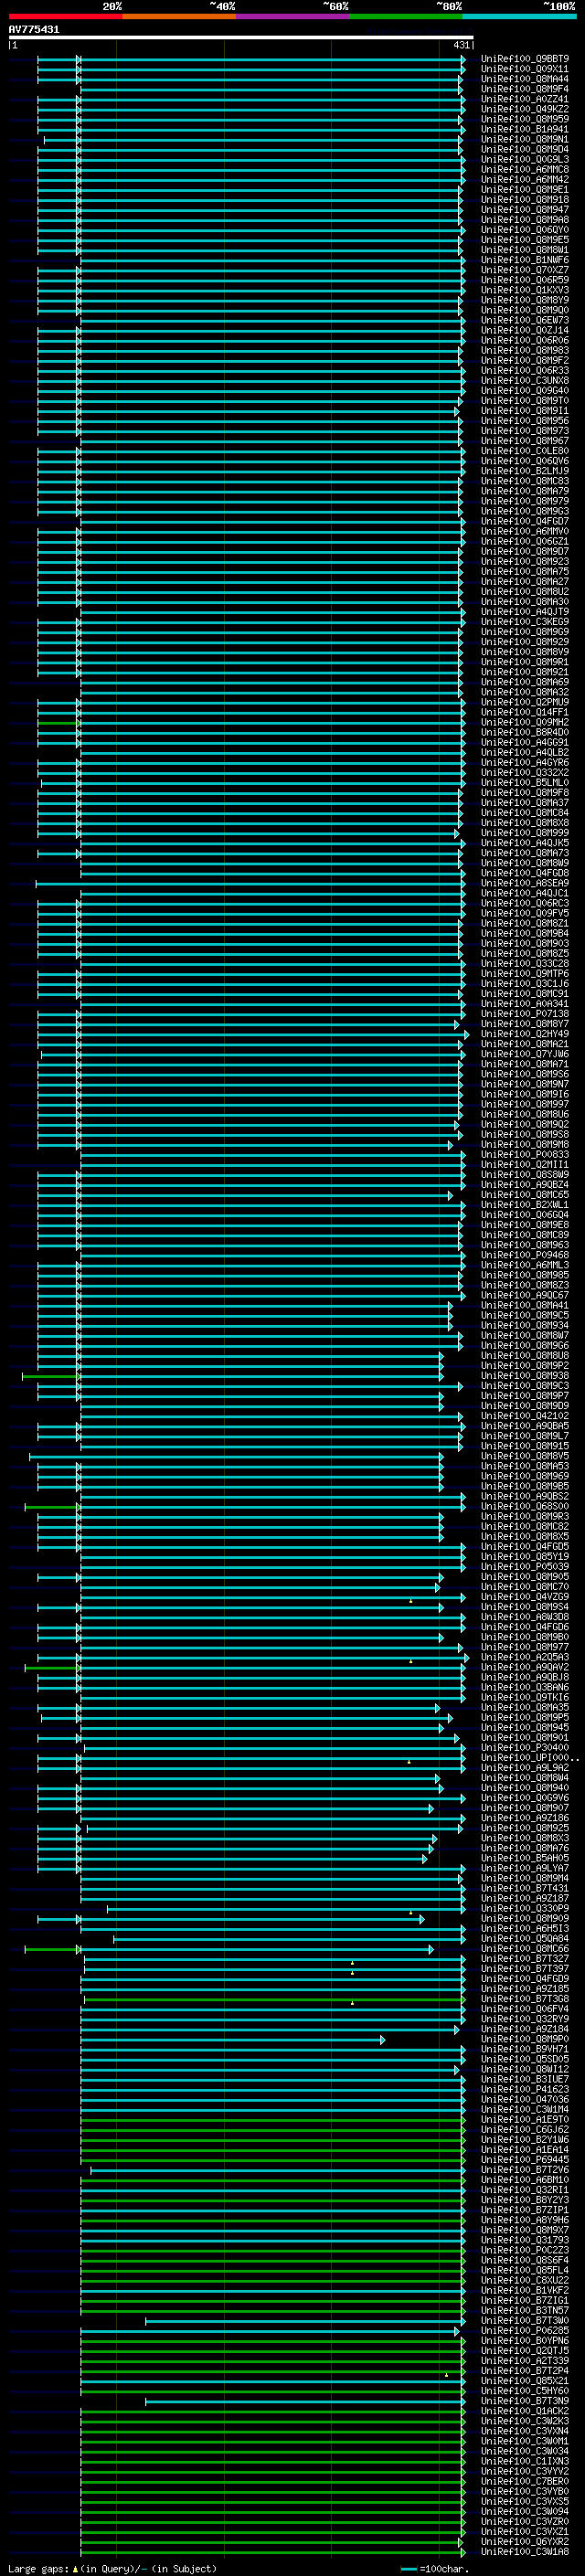Select hit label UniRef100_P06285
The image size is (585, 2576).
[x=525, y=2330]
